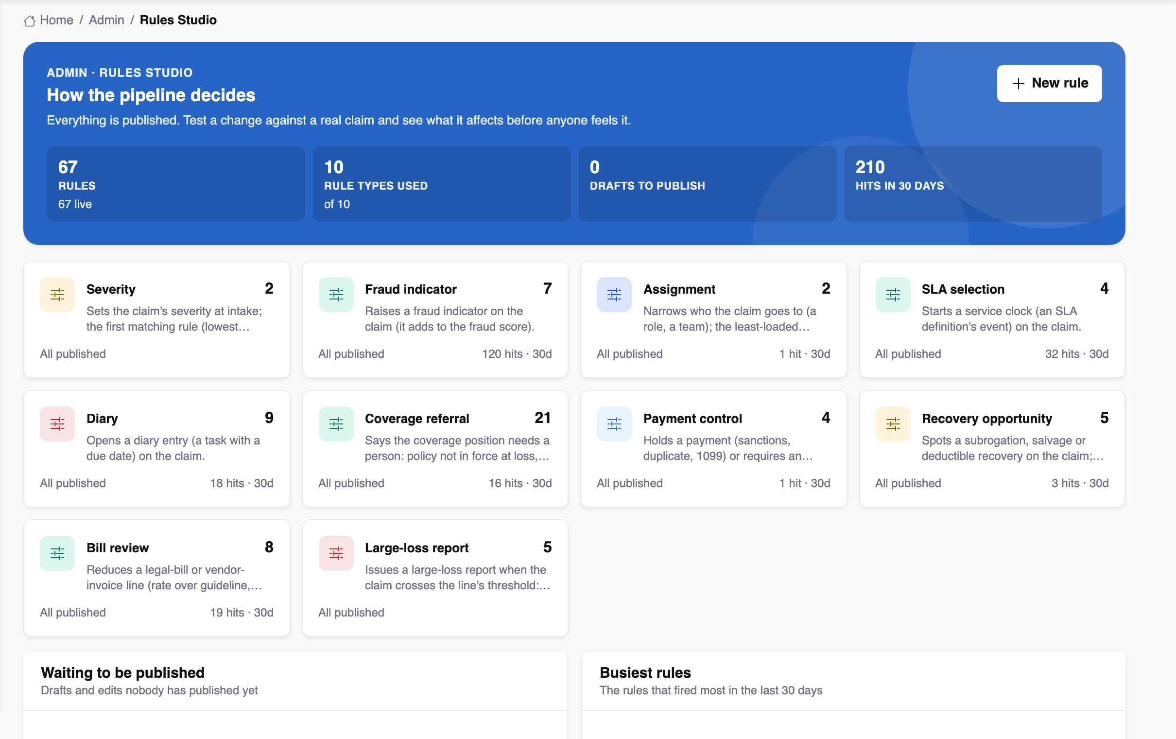Screen dimensions: 1176x739
Task: Go to Home in the breadcrumb
Action: pos(57,20)
